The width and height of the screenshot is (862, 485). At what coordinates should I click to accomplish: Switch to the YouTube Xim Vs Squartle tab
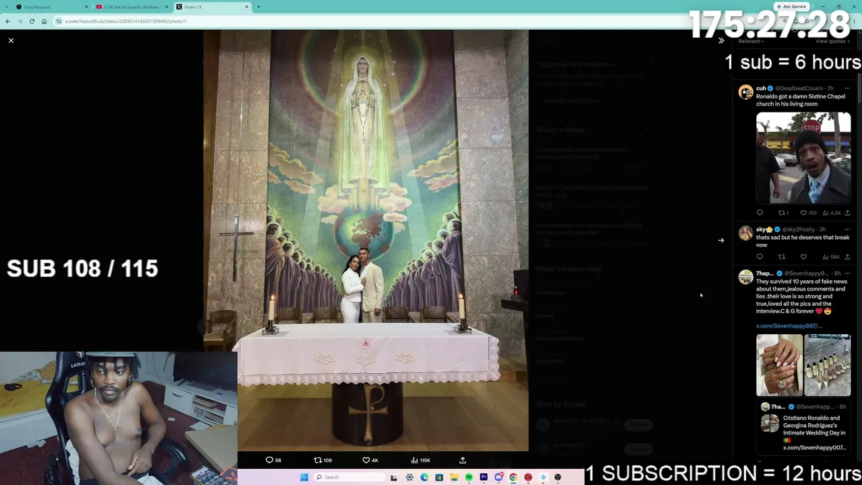pyautogui.click(x=131, y=7)
